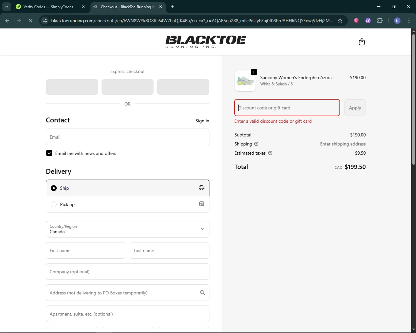The image size is (416, 333).
Task: Bookmark this page with the star icon
Action: (340, 21)
